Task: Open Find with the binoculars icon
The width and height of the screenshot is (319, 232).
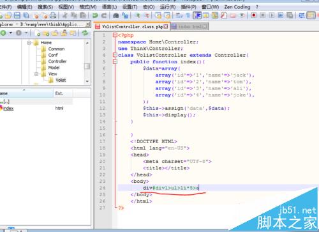Action: [116, 15]
